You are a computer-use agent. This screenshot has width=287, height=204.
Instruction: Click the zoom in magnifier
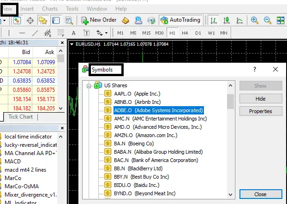pos(254,20)
